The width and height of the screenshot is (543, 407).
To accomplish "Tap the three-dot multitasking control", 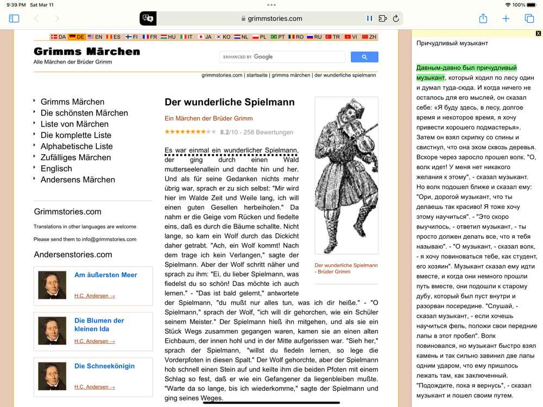I will pyautogui.click(x=271, y=5).
